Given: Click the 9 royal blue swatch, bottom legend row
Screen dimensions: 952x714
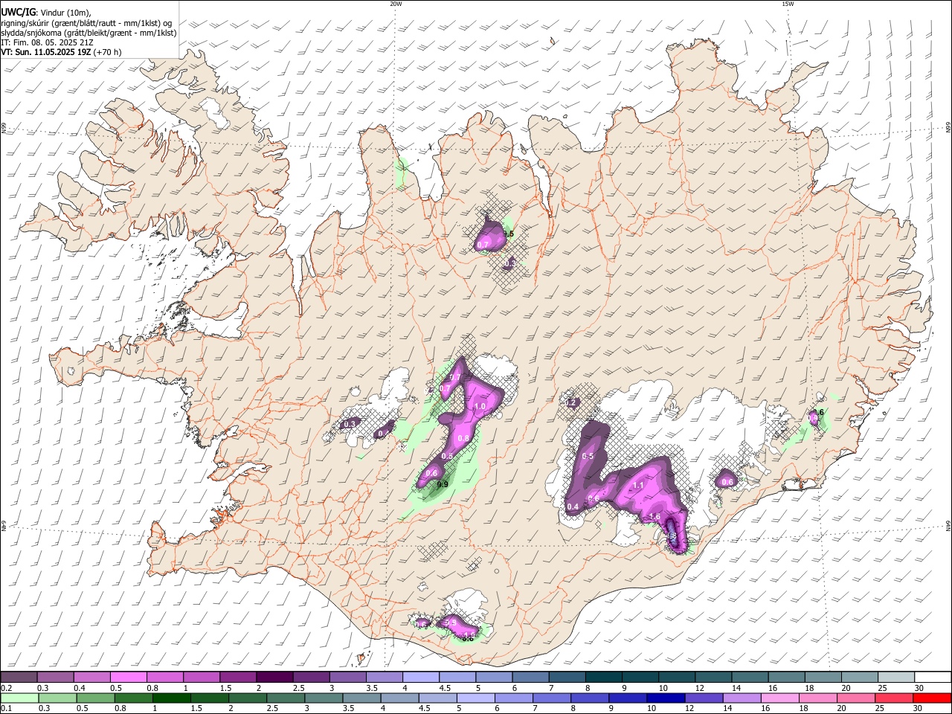Looking at the screenshot, I should click(x=627, y=698).
